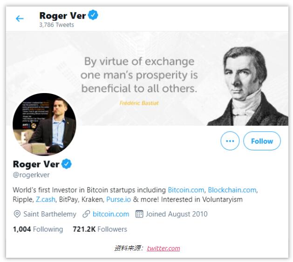Open the three-dots more options button
The width and height of the screenshot is (293, 262).
[x=230, y=141]
